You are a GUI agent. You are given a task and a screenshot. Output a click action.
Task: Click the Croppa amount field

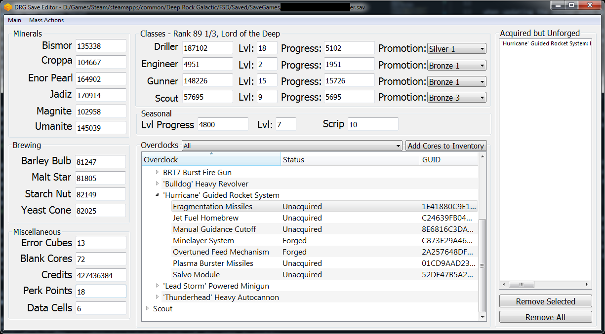101,62
